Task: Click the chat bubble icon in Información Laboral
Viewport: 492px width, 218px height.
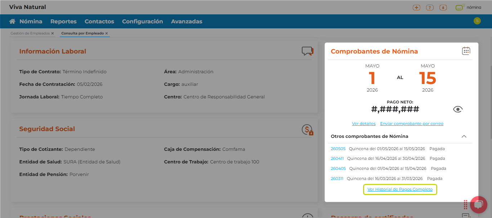Action: pos(307,51)
